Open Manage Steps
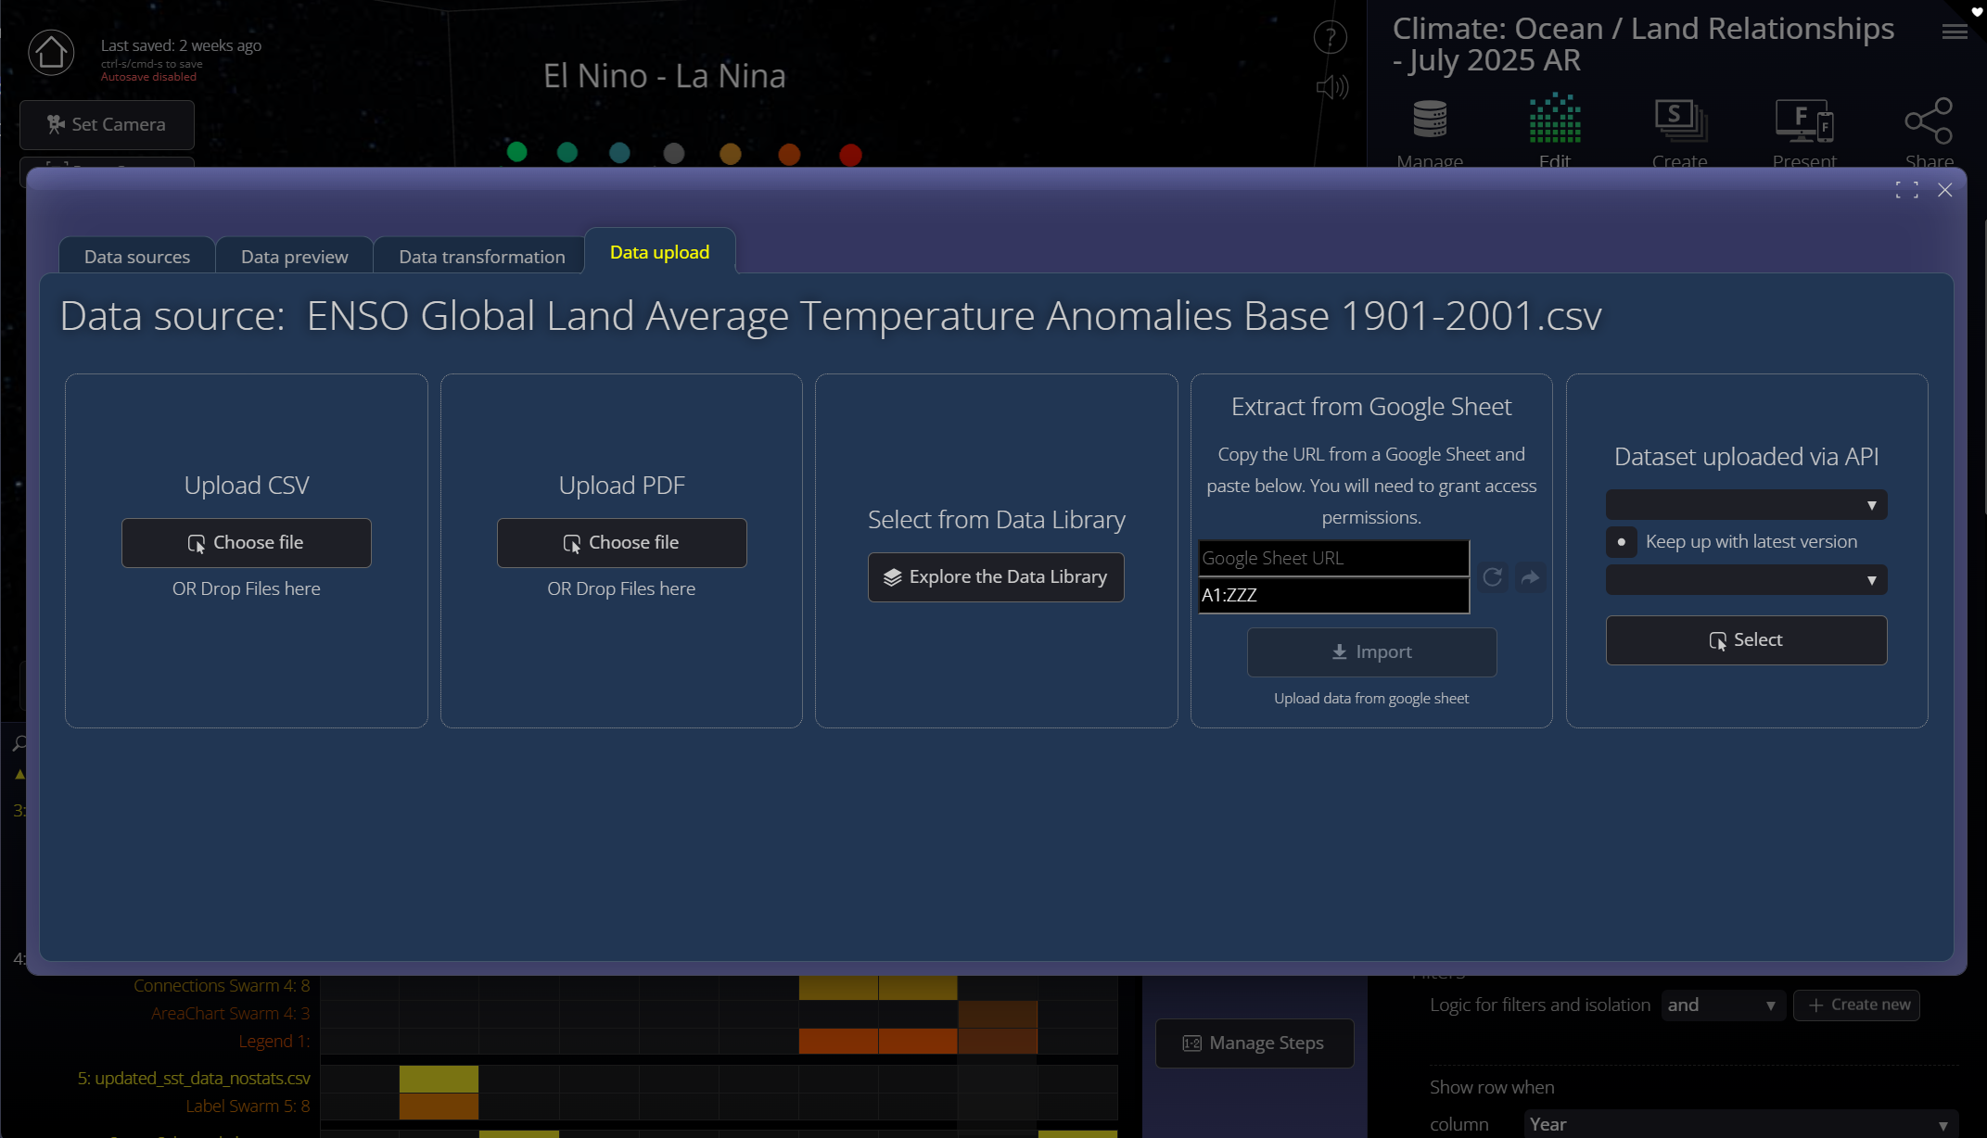Screen dimensions: 1987x1138 tap(1255, 1043)
